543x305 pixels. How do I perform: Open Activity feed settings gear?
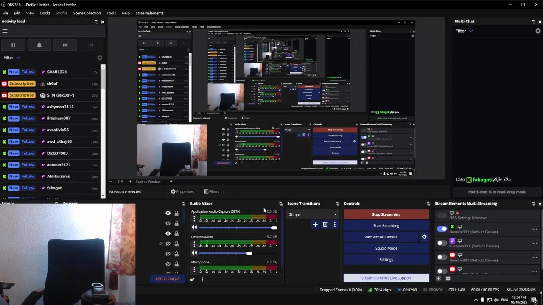pyautogui.click(x=100, y=58)
